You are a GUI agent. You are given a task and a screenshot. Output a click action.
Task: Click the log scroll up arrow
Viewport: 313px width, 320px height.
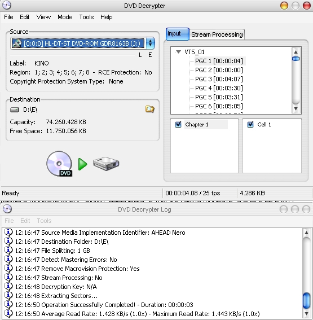306,233
